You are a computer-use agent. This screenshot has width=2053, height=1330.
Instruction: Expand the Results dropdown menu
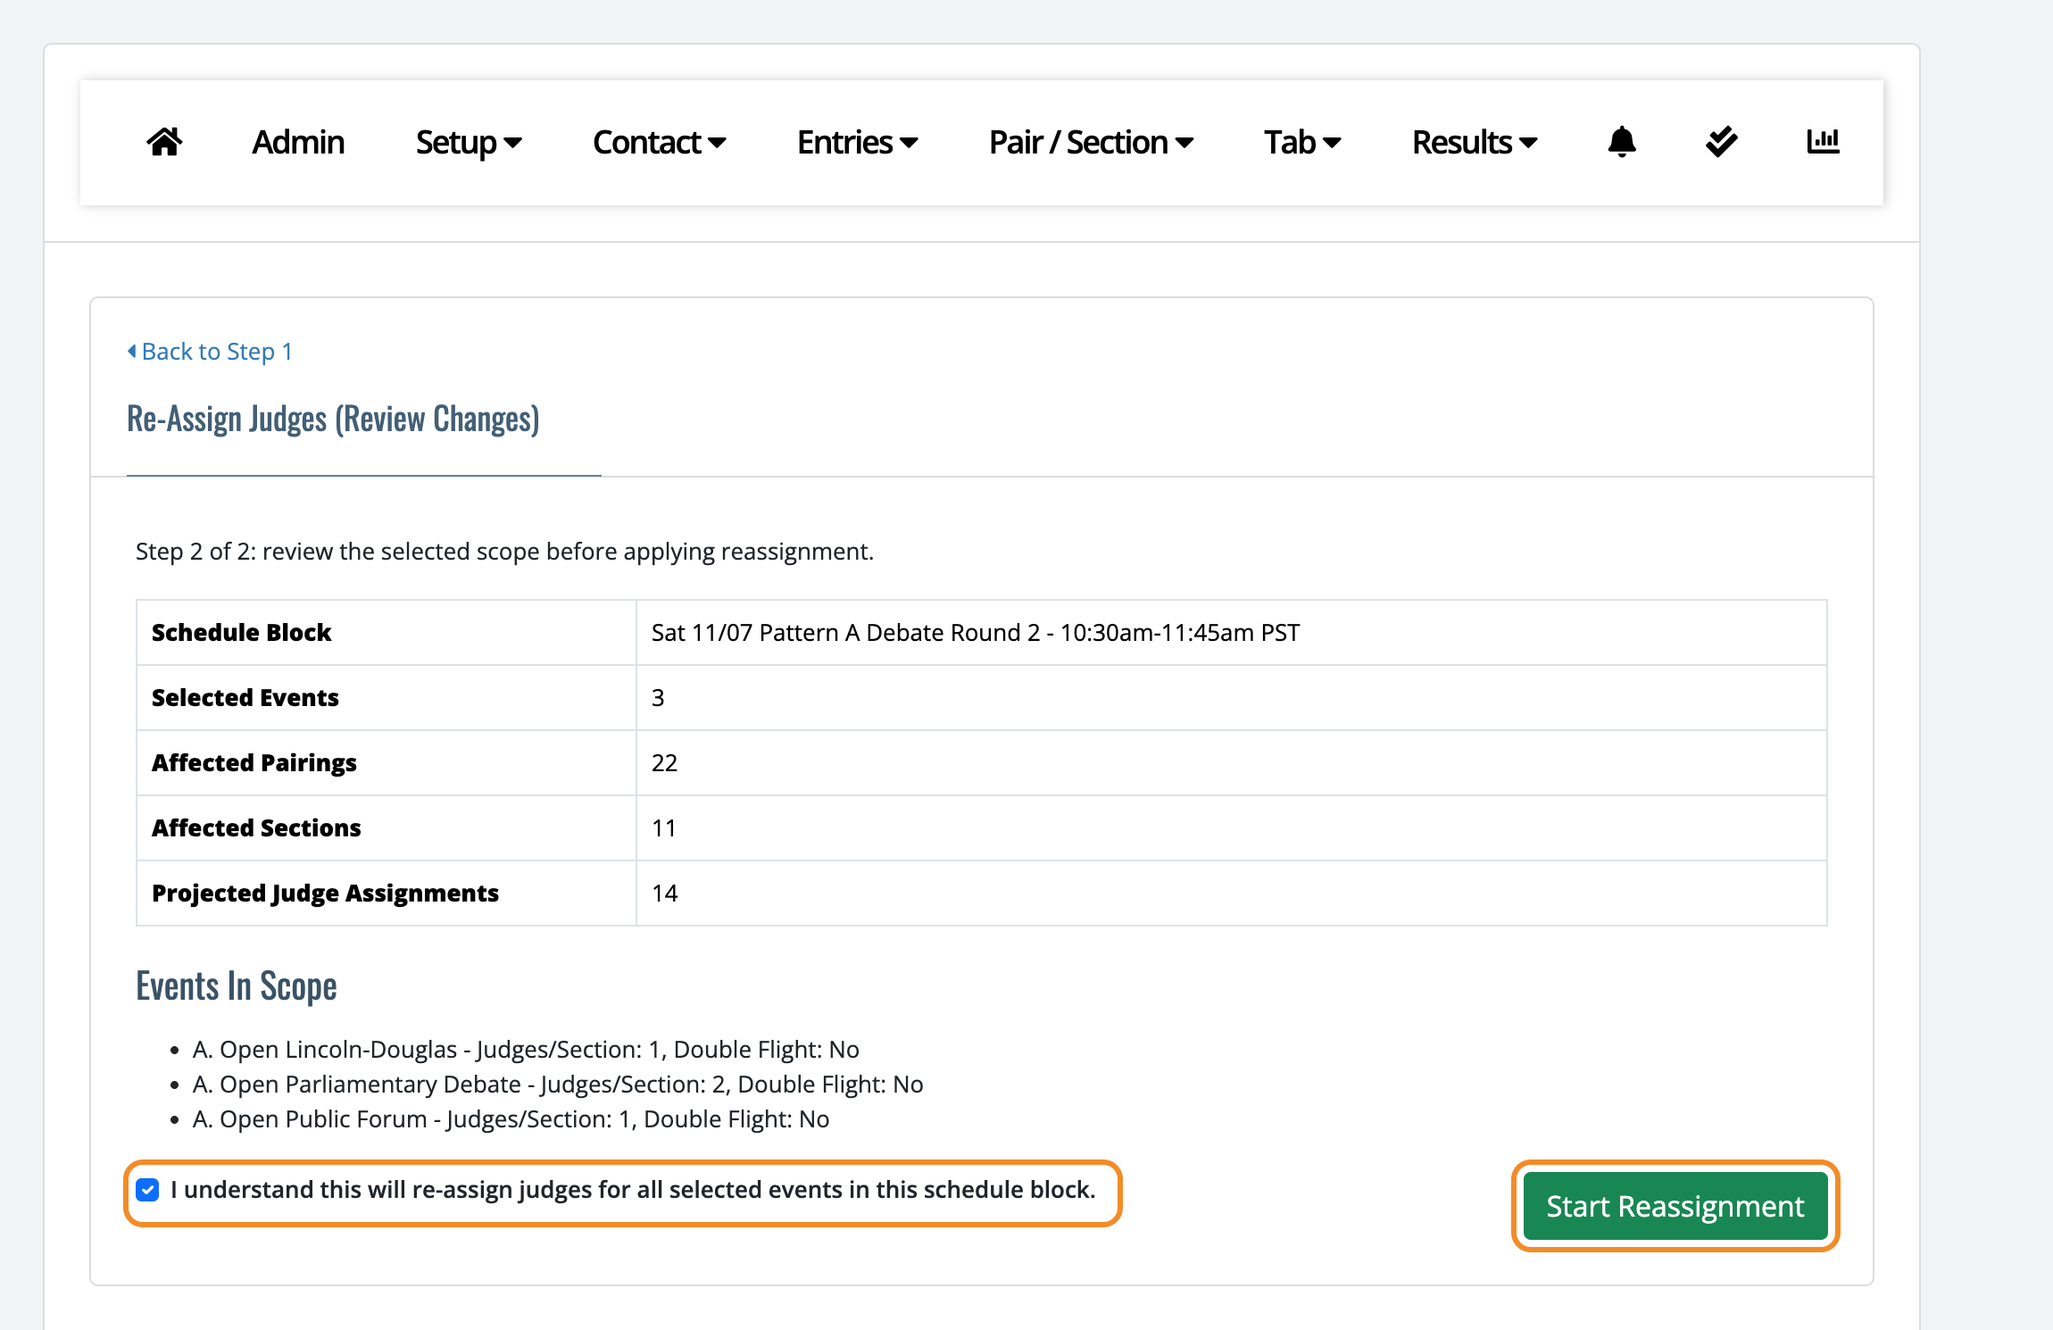(1475, 143)
